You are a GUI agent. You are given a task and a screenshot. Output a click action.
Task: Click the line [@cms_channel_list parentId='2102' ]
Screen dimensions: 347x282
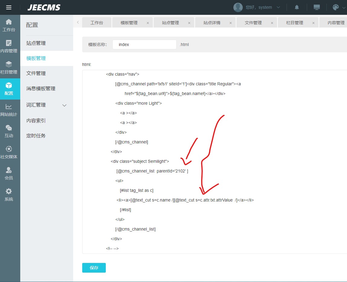click(x=152, y=171)
